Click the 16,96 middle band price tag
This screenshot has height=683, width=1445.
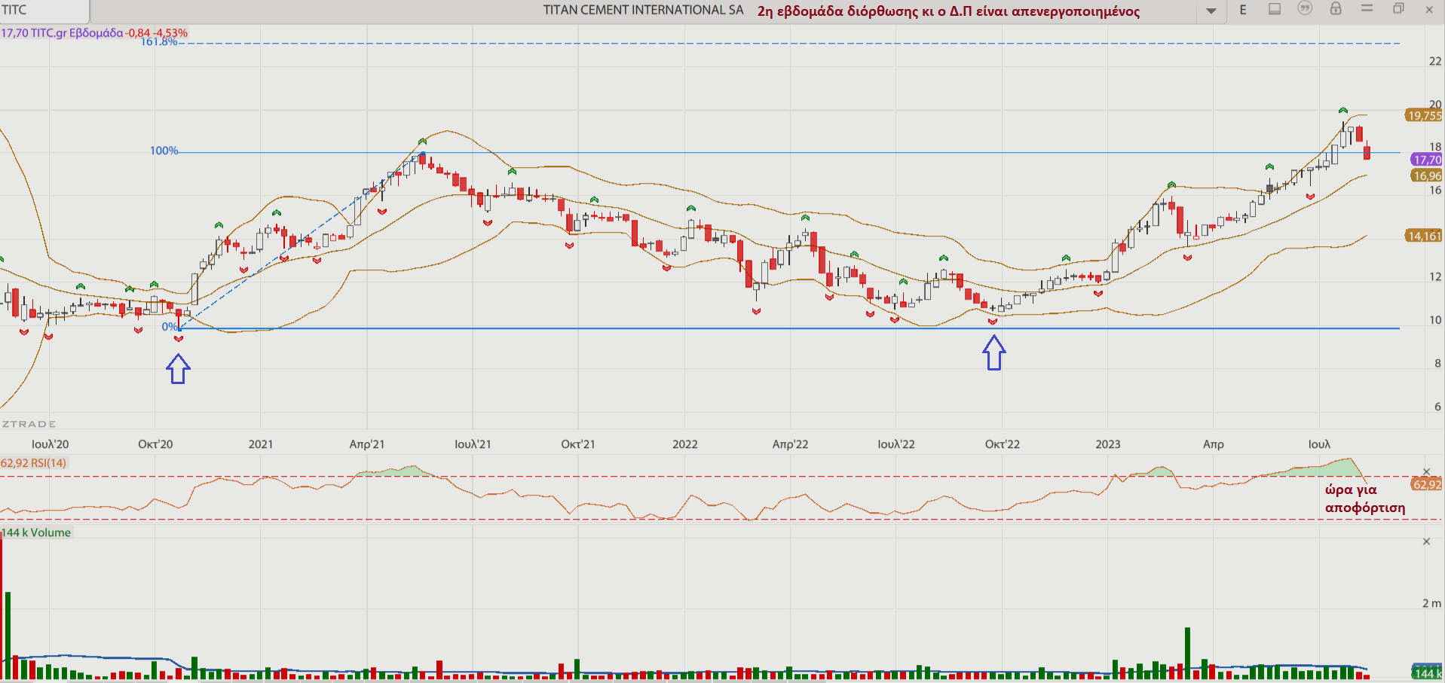point(1426,175)
